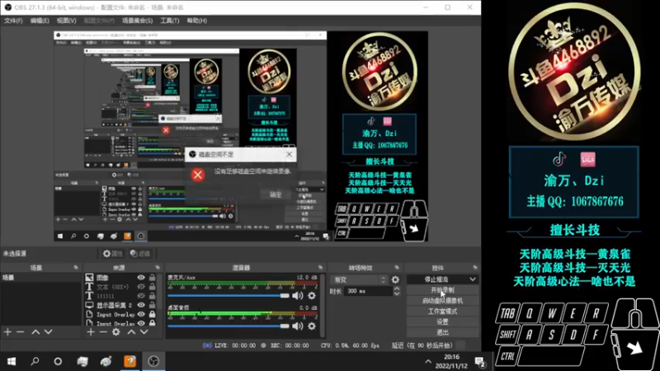
Task: Click the 麦克风/Aux volume slider handle
Action: (285, 296)
